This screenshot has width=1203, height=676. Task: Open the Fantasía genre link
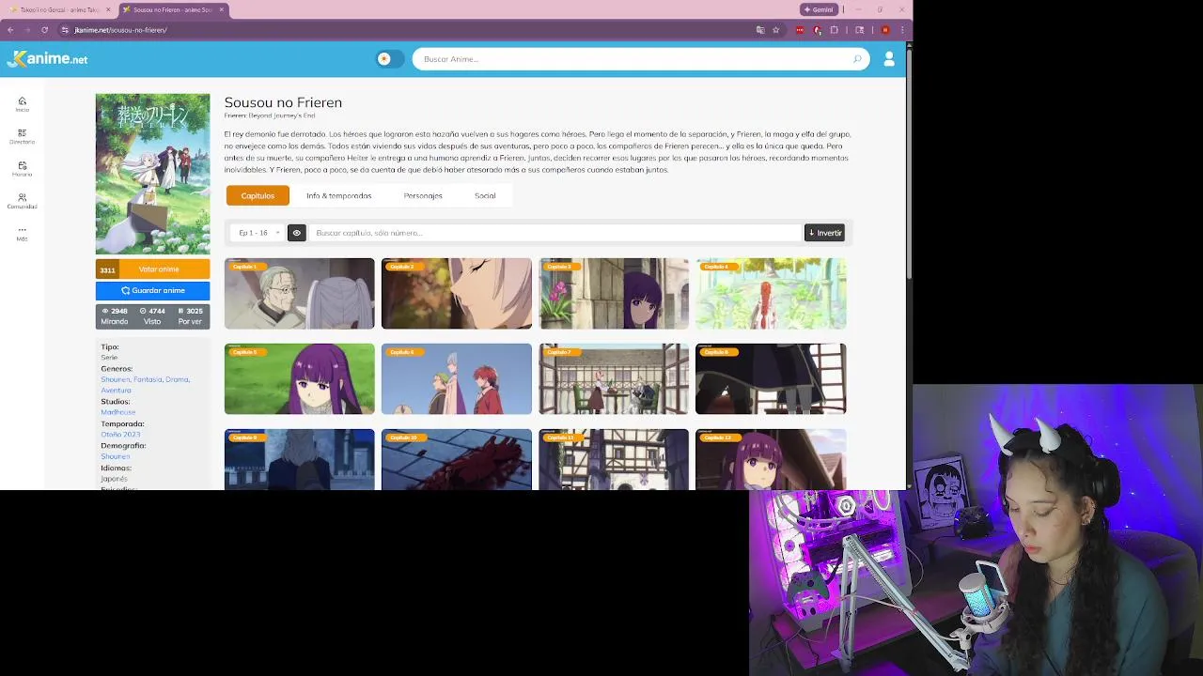(148, 379)
